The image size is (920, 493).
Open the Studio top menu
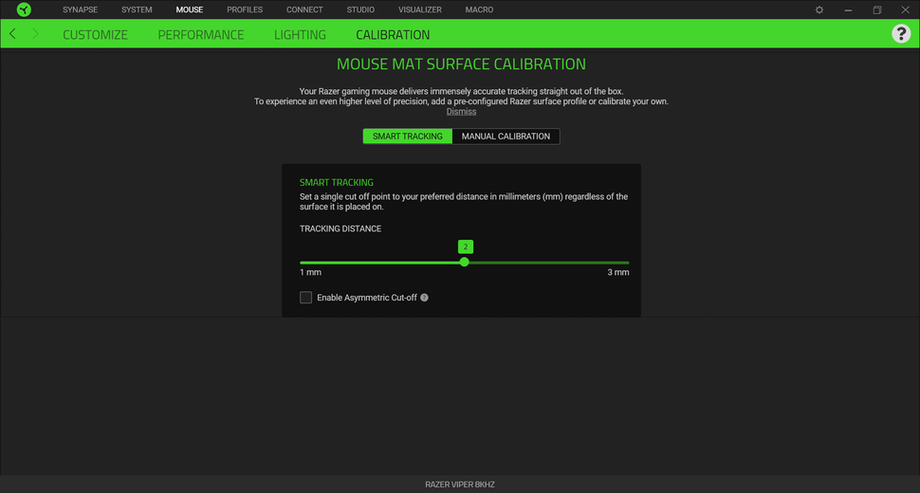[360, 10]
